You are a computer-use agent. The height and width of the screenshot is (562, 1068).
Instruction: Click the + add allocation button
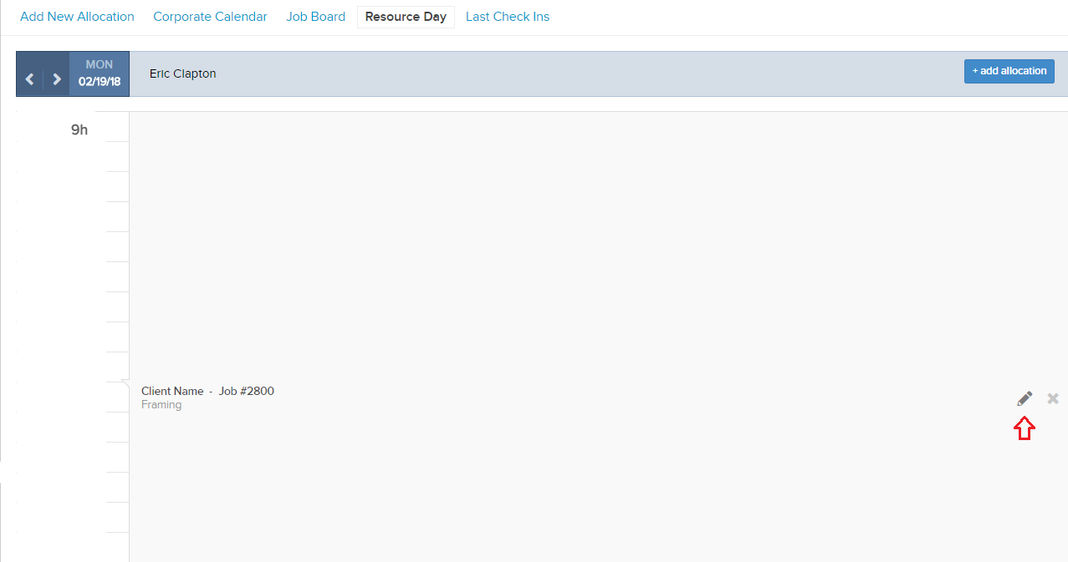[x=1009, y=71]
